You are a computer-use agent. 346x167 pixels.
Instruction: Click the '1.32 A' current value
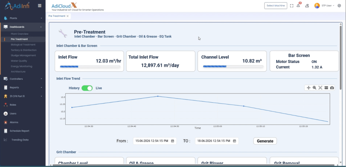(x=317, y=67)
